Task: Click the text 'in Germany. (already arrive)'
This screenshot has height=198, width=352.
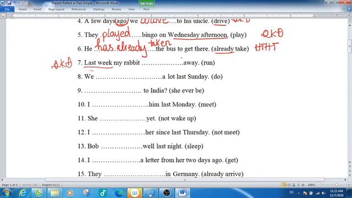Action: point(204,174)
